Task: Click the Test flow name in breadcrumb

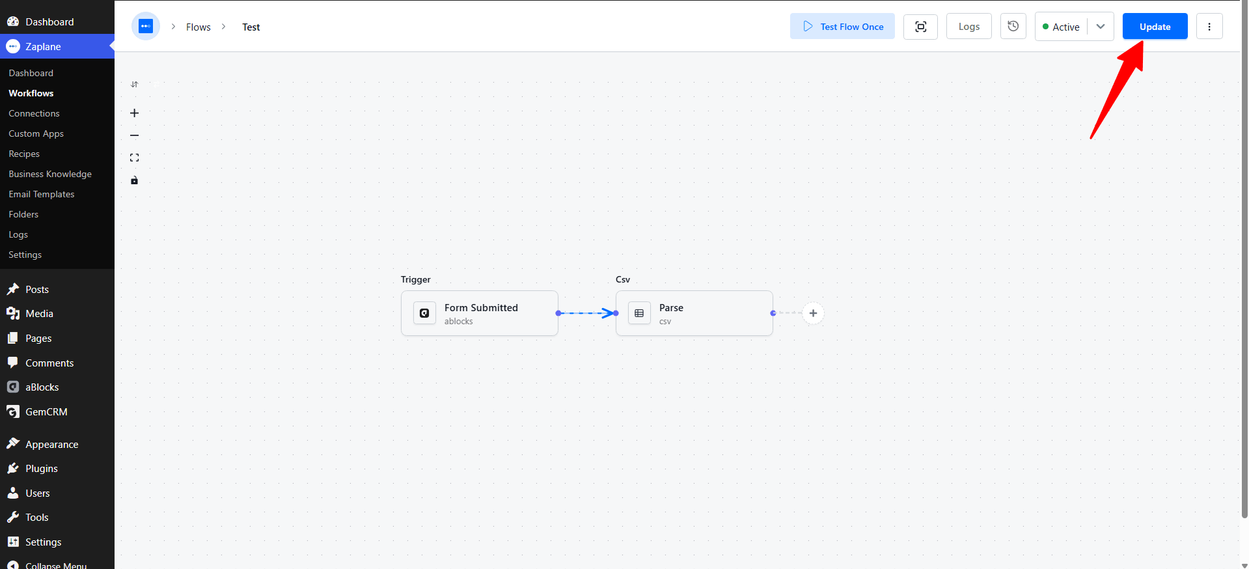Action: click(251, 27)
